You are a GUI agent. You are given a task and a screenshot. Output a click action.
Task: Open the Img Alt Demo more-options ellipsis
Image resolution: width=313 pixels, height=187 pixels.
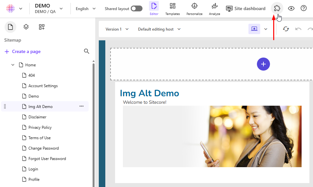[82, 106]
